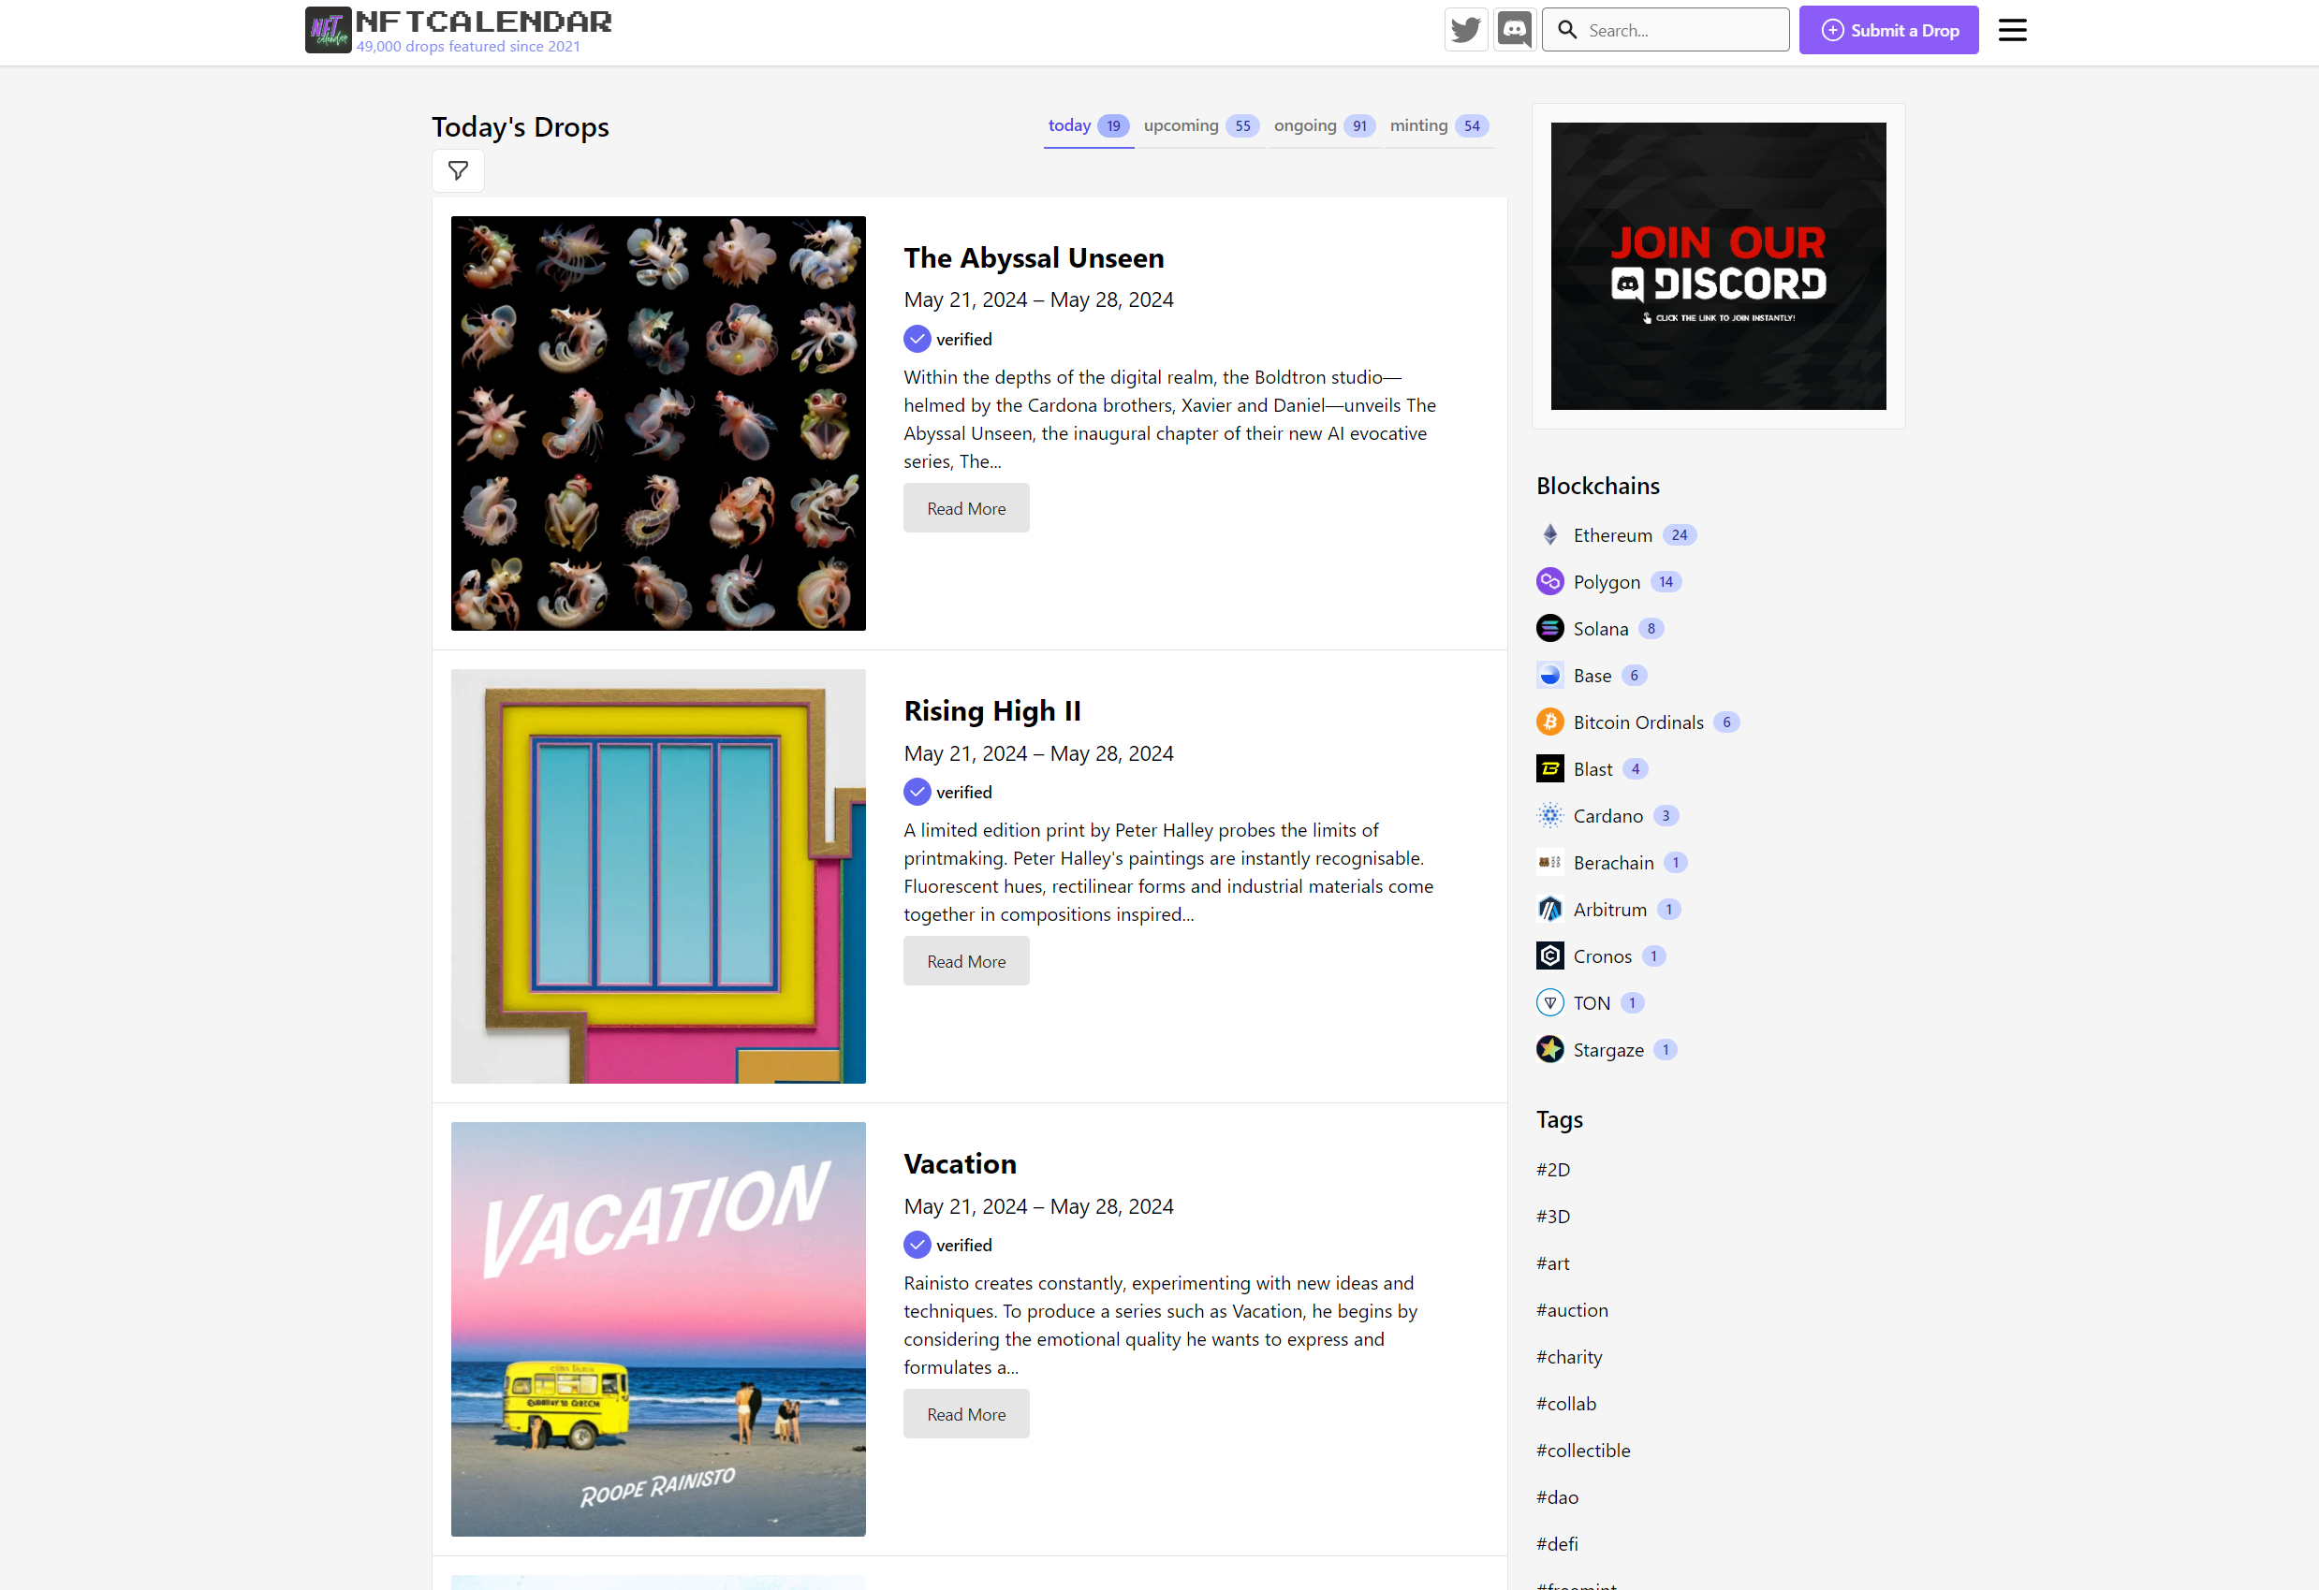Open the Vacation drop title

click(959, 1164)
